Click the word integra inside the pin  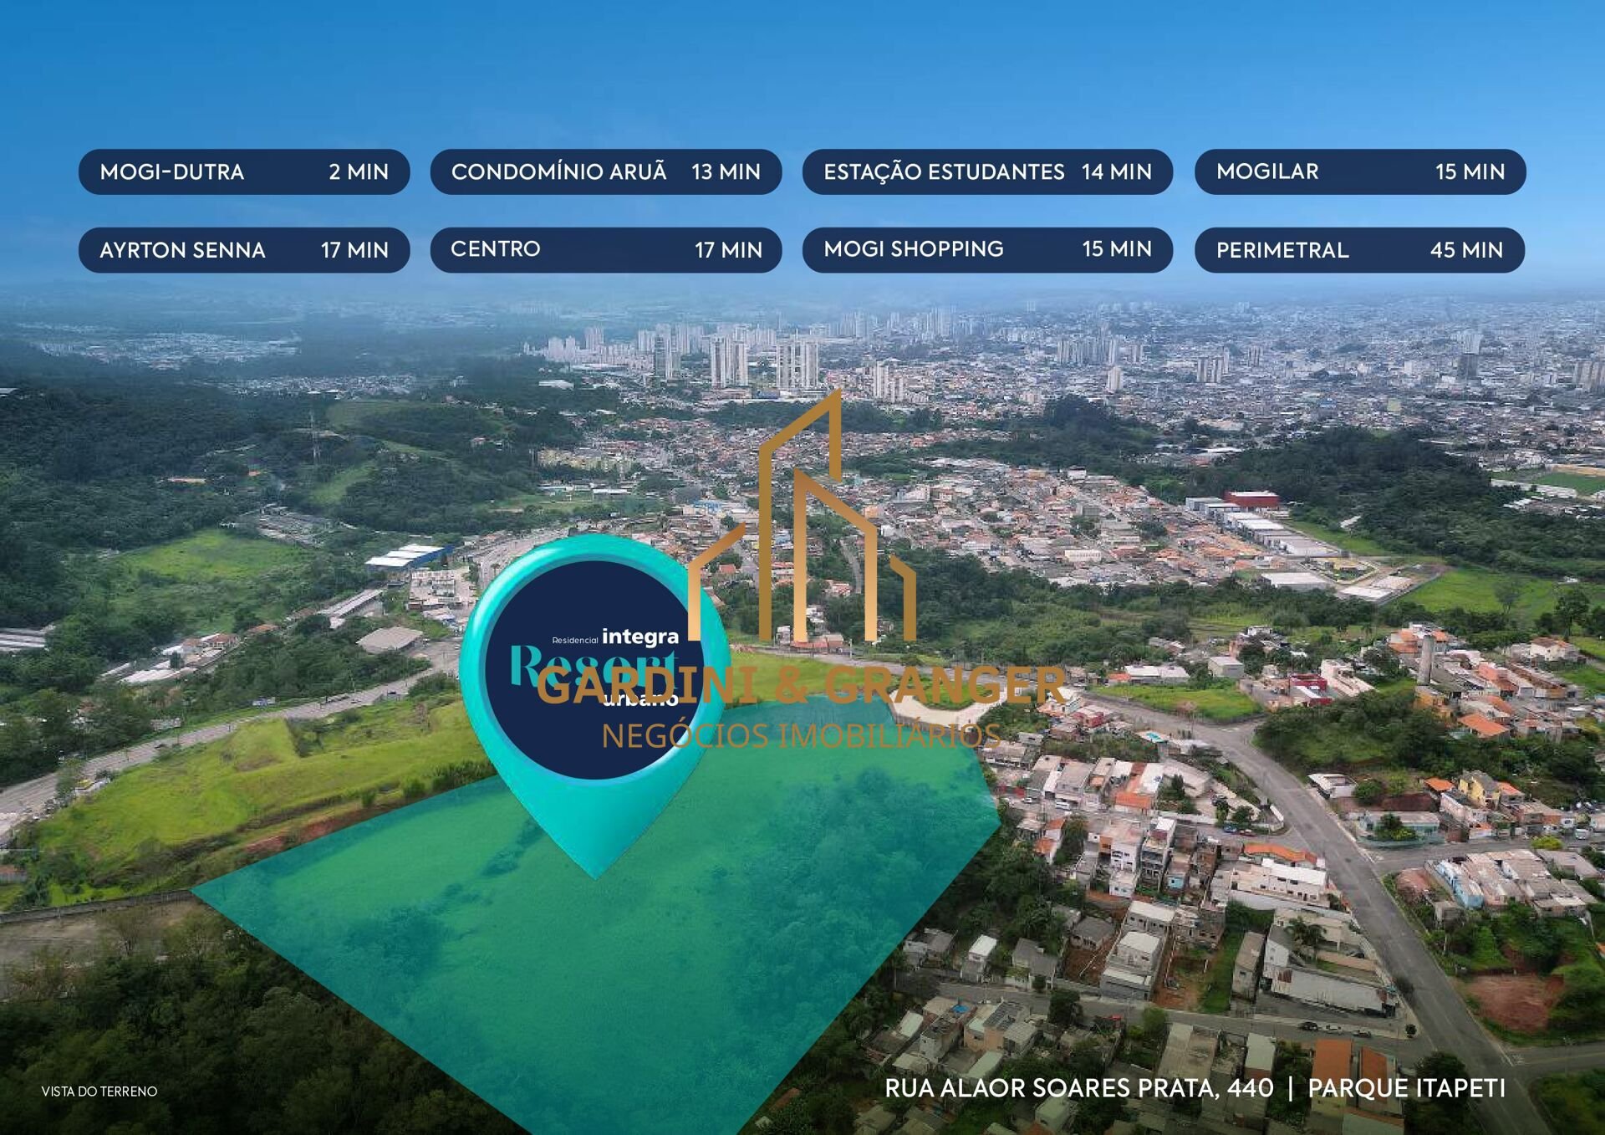tap(640, 637)
